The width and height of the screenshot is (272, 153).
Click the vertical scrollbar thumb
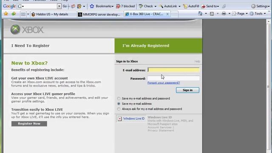(x=268, y=87)
